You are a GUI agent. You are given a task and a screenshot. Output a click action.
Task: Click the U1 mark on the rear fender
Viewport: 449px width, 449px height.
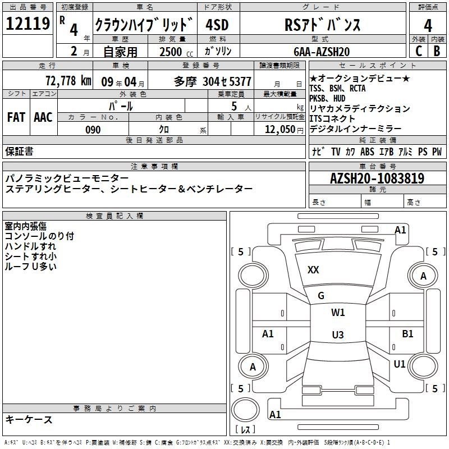[x=400, y=364]
